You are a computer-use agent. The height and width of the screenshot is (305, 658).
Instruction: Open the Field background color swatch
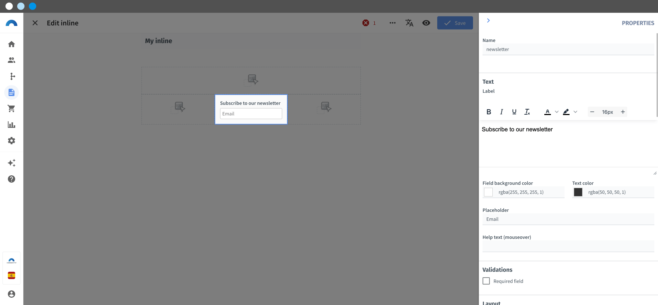click(x=488, y=192)
